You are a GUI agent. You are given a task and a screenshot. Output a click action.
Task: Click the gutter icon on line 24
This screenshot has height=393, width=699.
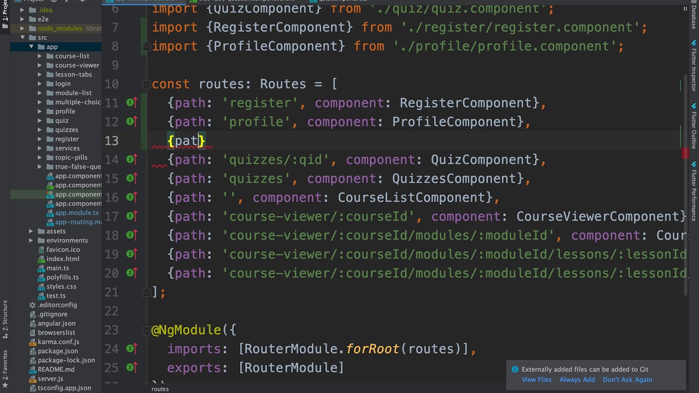point(132,348)
